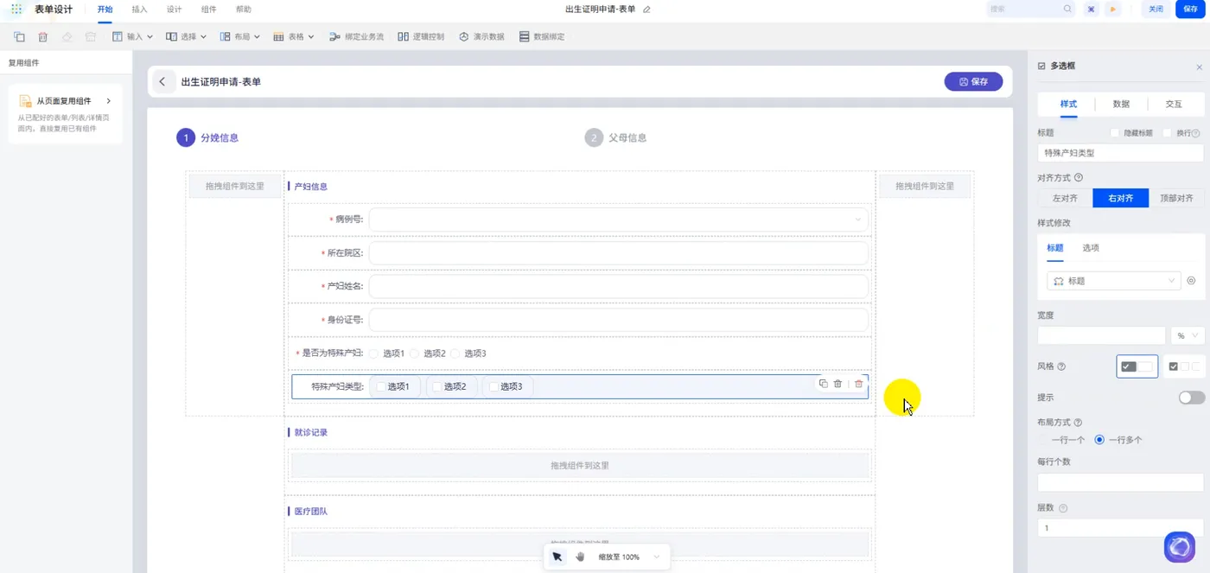Click the grey trash icon on the selected field
Screen dimensions: 1210x573
click(838, 384)
